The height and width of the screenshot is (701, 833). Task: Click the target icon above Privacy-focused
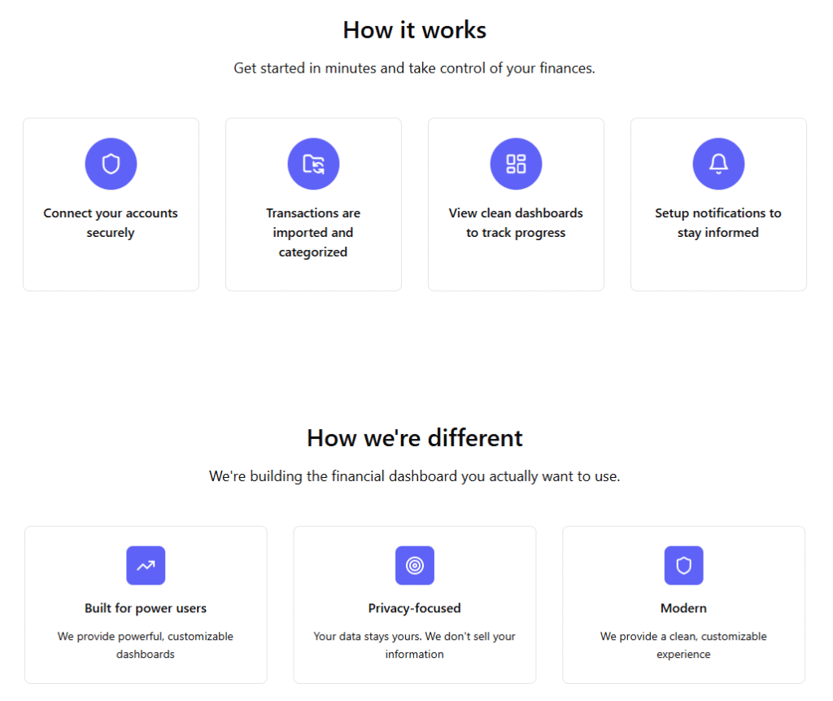point(414,565)
